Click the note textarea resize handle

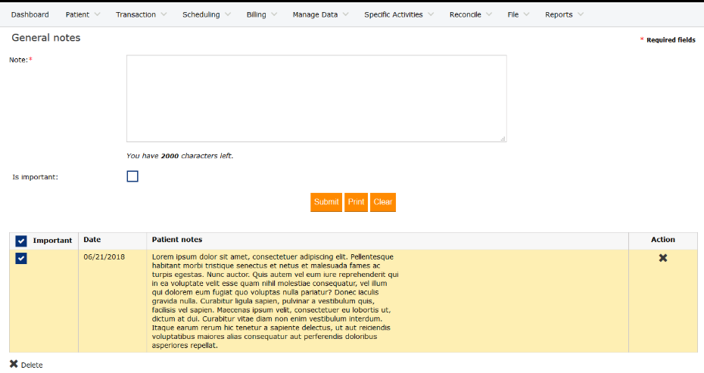503,138
